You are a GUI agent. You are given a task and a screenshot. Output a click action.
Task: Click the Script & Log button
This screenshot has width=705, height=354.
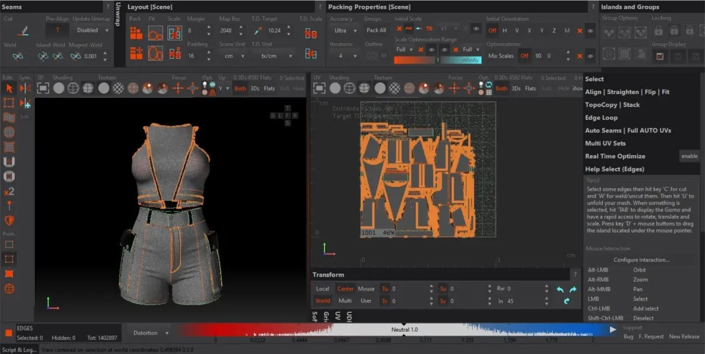tap(19, 349)
